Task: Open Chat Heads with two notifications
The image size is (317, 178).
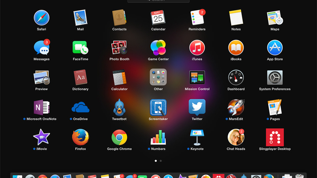Action: point(236,137)
